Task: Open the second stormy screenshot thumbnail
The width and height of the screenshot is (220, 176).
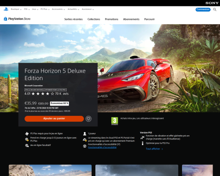Action: [x=137, y=170]
